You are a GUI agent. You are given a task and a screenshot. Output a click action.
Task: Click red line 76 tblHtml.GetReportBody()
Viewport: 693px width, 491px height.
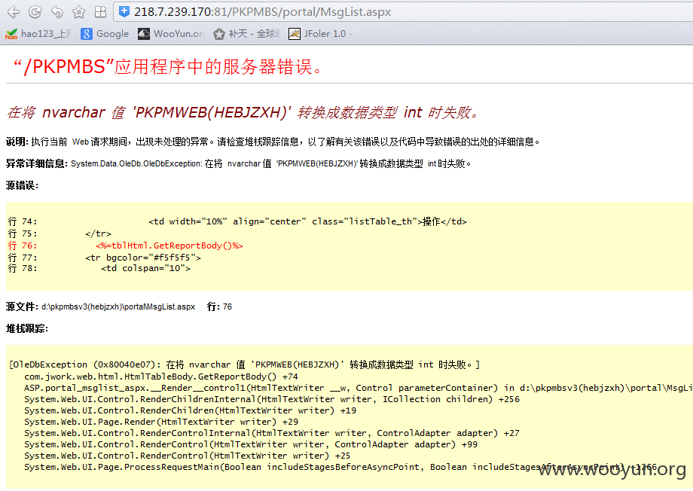point(126,245)
